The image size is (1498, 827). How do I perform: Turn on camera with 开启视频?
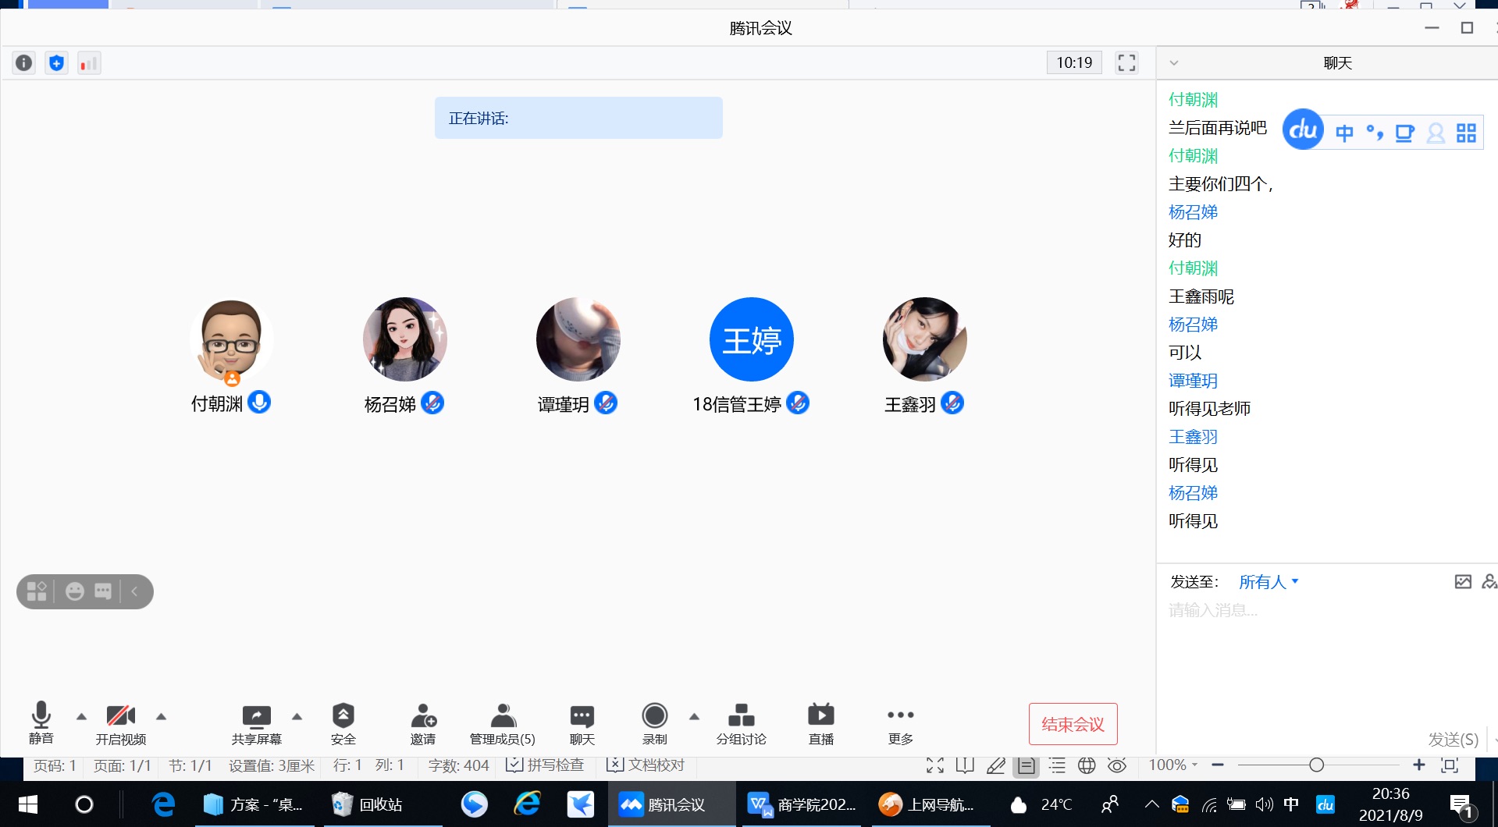pos(121,722)
